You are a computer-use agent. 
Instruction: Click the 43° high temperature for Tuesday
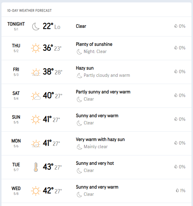48,167
